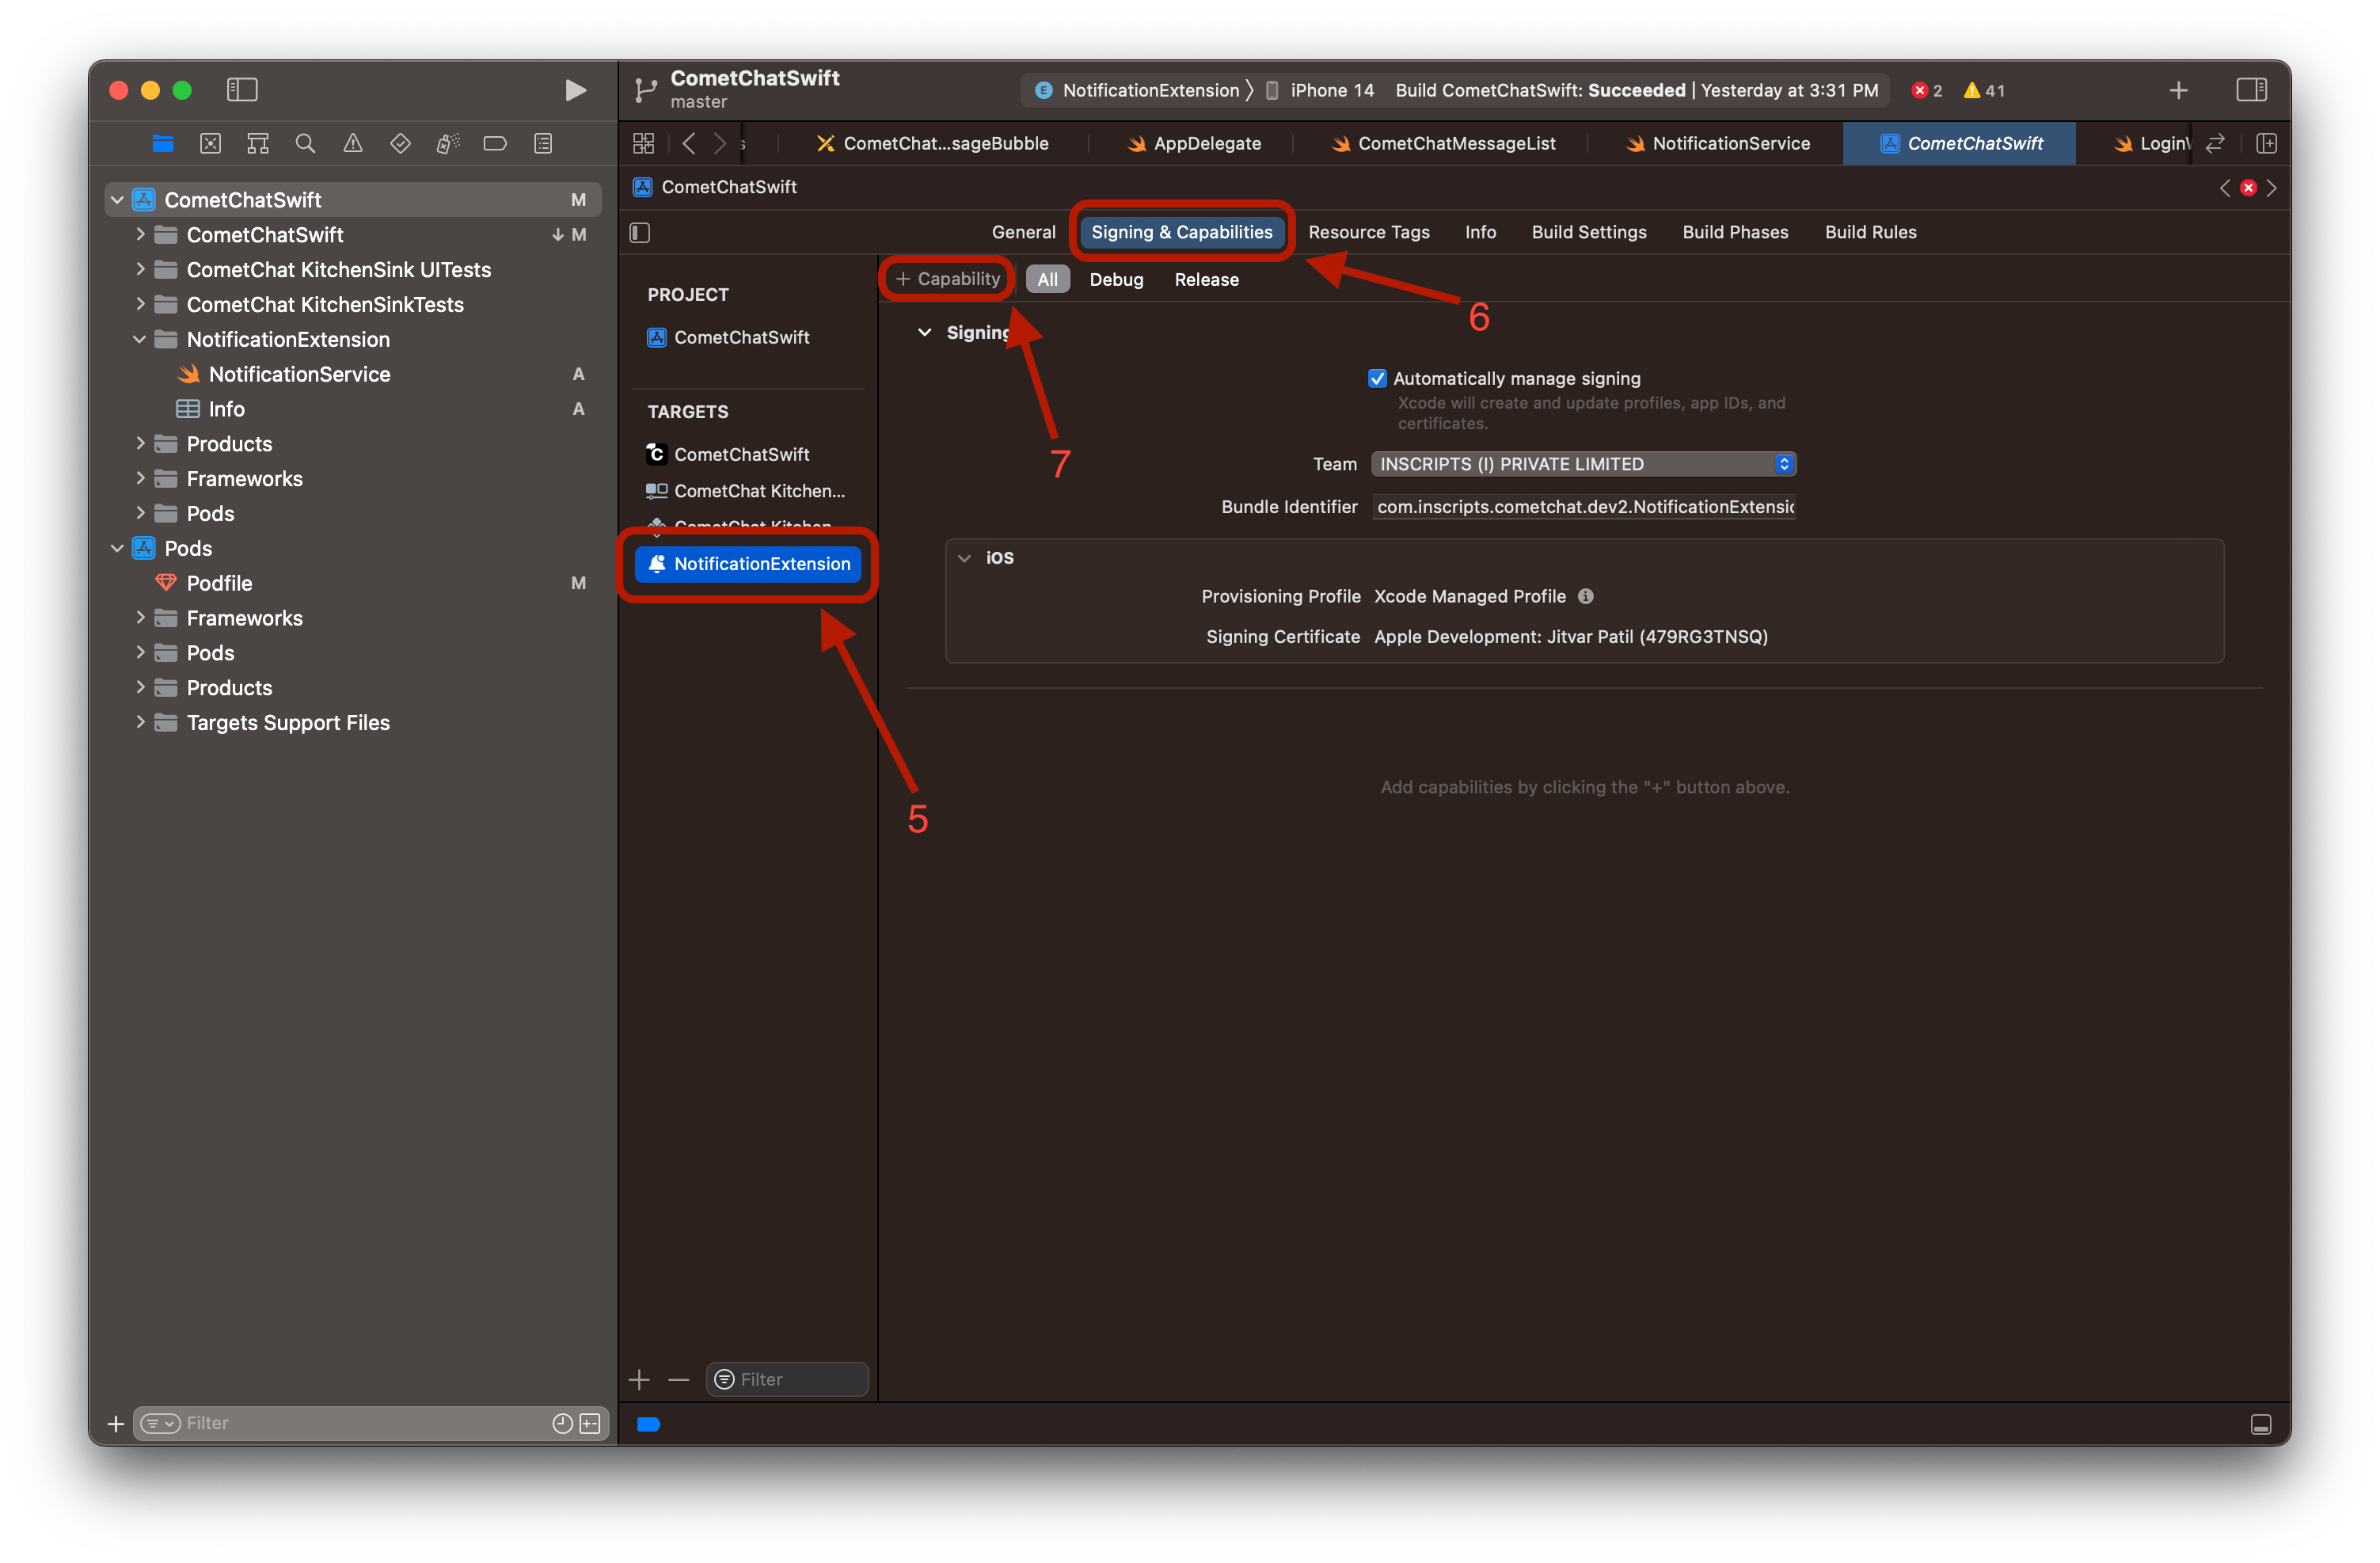The height and width of the screenshot is (1563, 2380).
Task: Show Release configuration capabilities
Action: click(x=1206, y=279)
